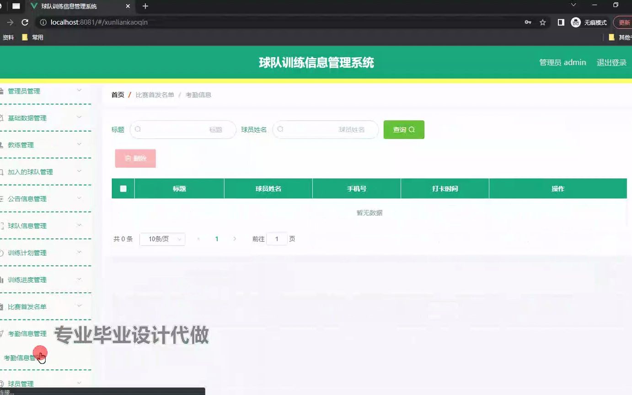
Task: Click the password key icon in address bar
Action: point(528,22)
